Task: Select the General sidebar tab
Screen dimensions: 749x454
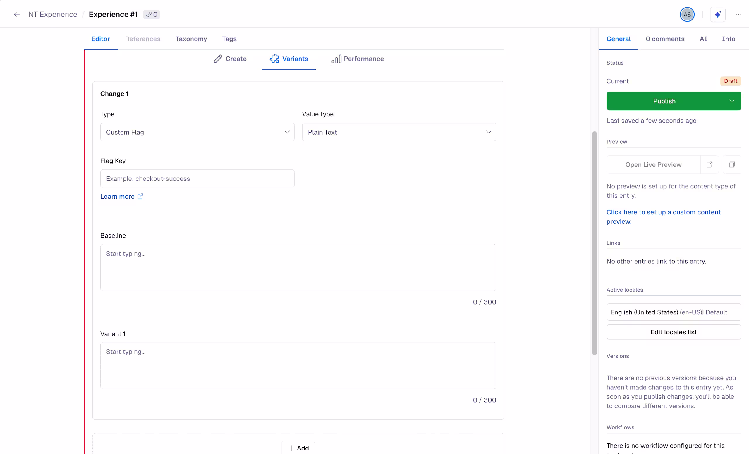Action: [618, 39]
